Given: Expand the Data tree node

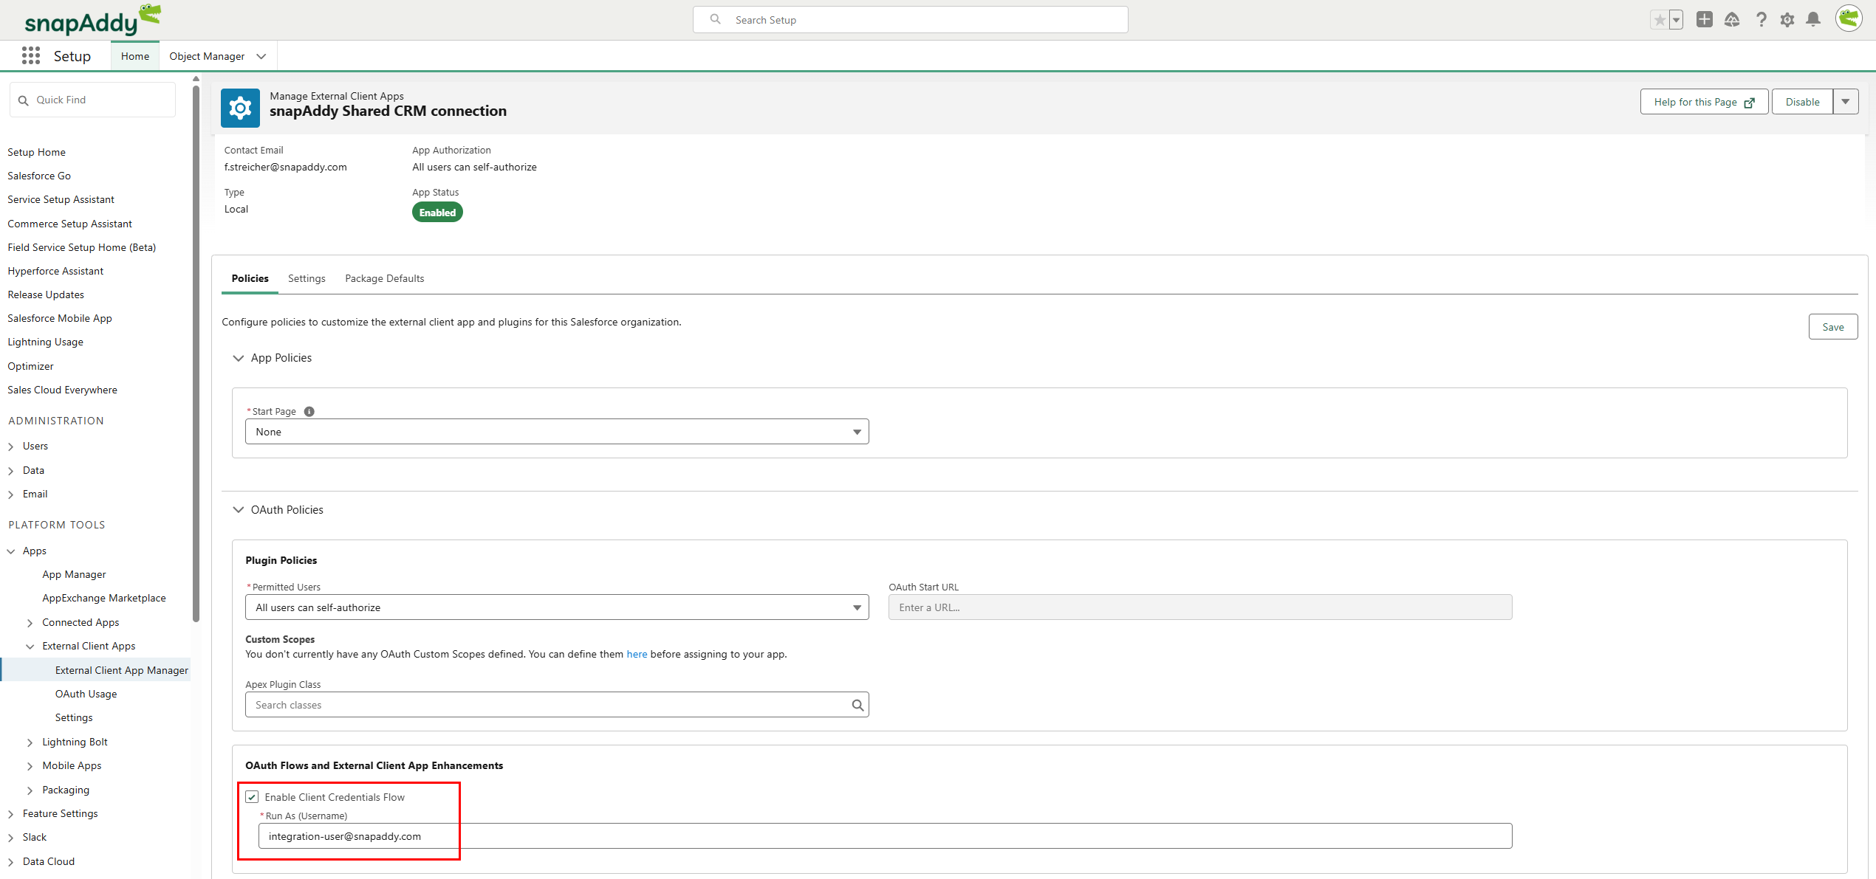Looking at the screenshot, I should point(11,471).
